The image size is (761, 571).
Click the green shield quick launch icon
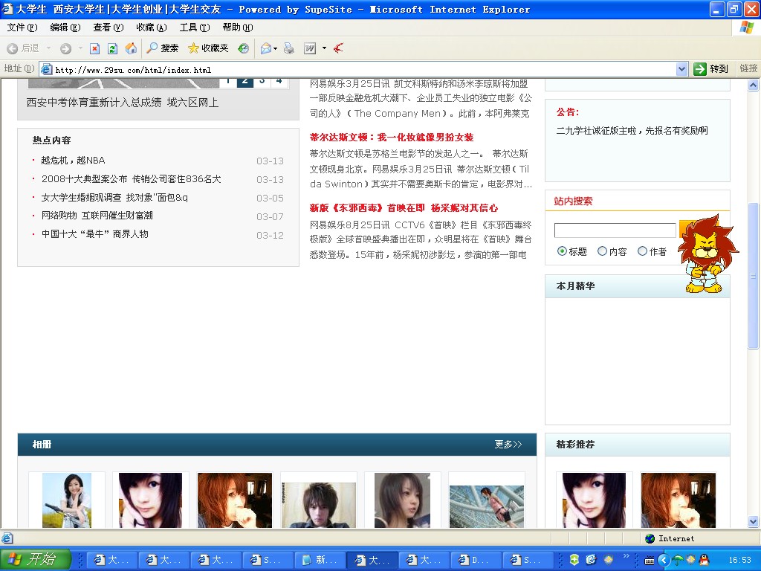pyautogui.click(x=574, y=560)
